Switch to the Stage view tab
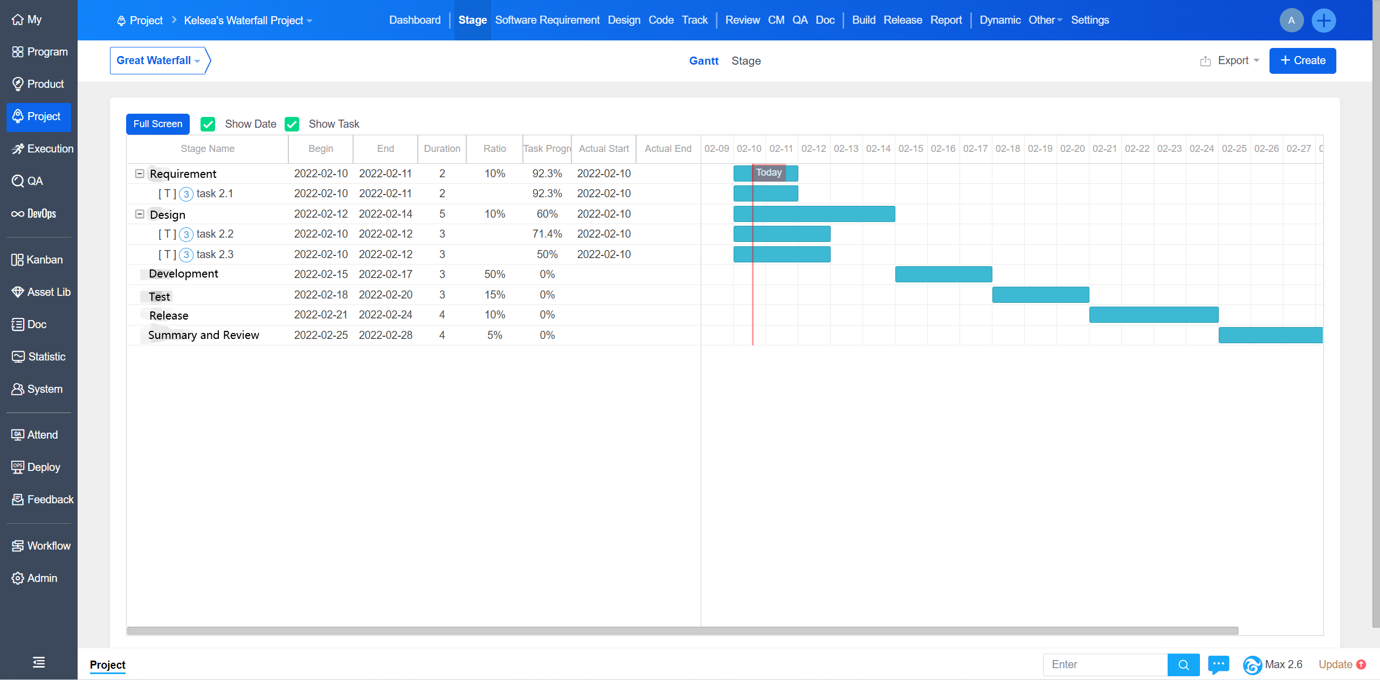 pyautogui.click(x=746, y=61)
